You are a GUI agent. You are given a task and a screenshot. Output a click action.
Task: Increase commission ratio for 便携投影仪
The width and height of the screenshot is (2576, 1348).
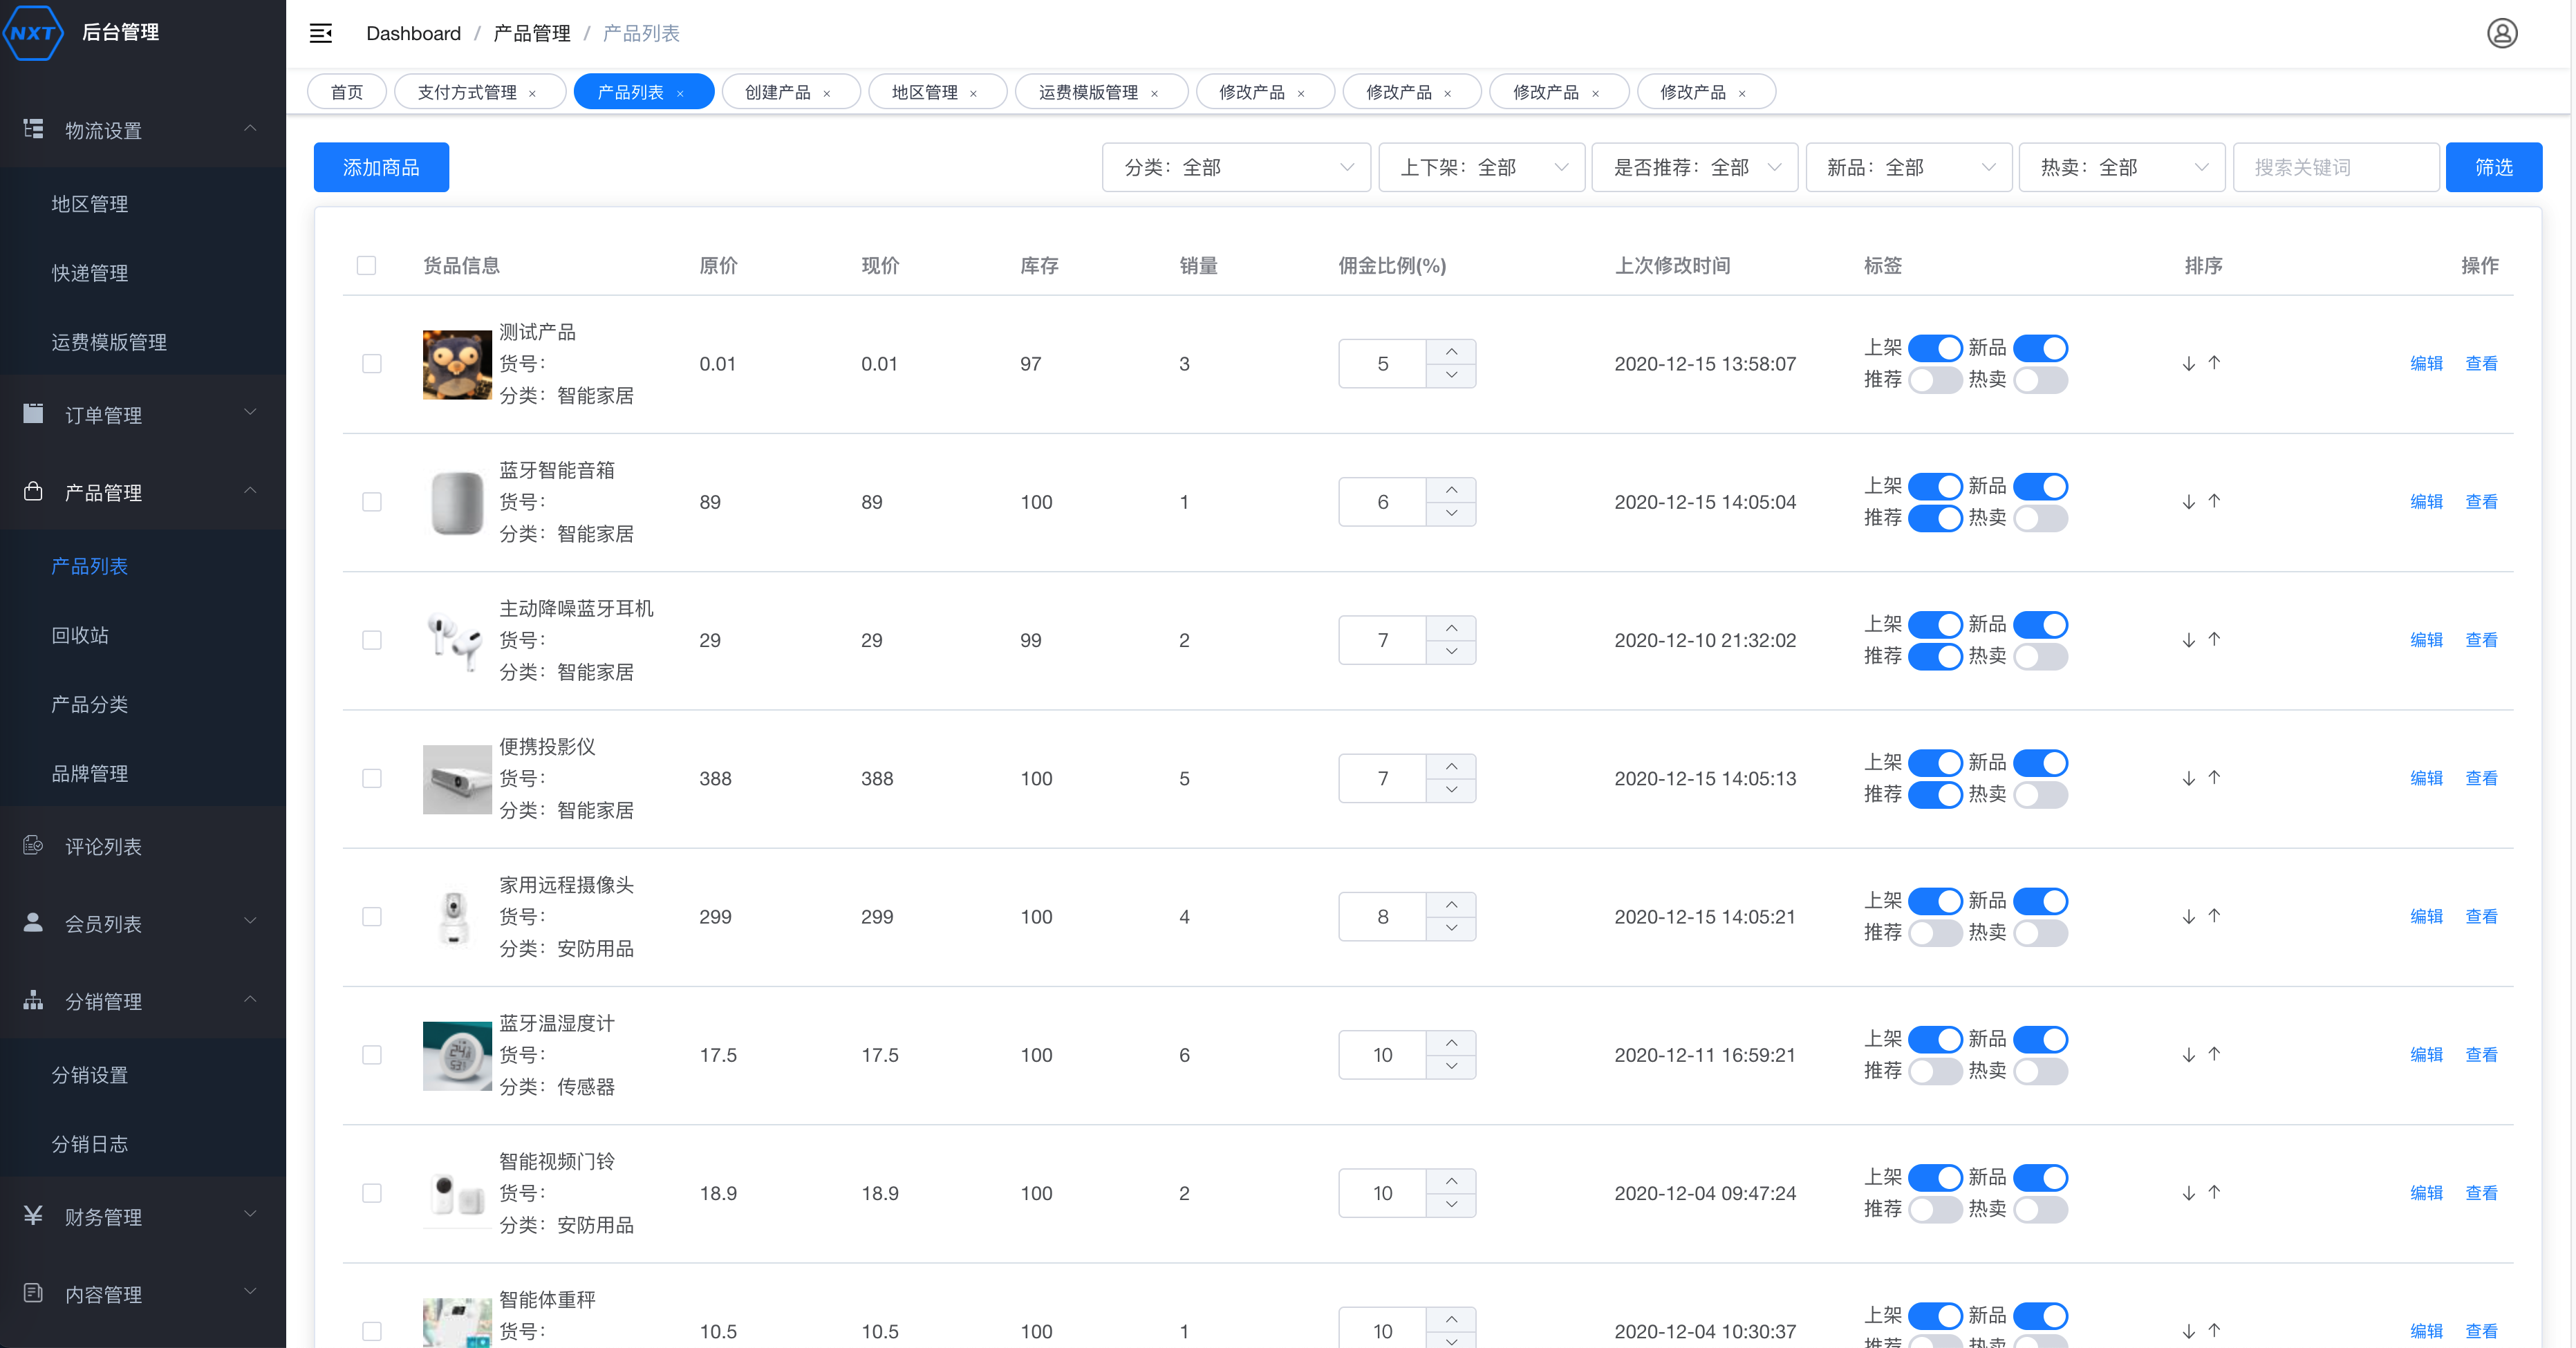(x=1451, y=766)
